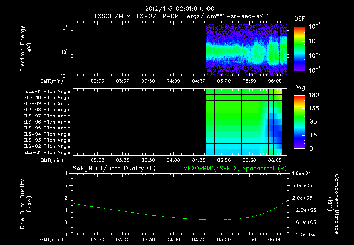Click the Electron Energy (eV) axis label
This screenshot has height=245, width=354.
point(26,48)
